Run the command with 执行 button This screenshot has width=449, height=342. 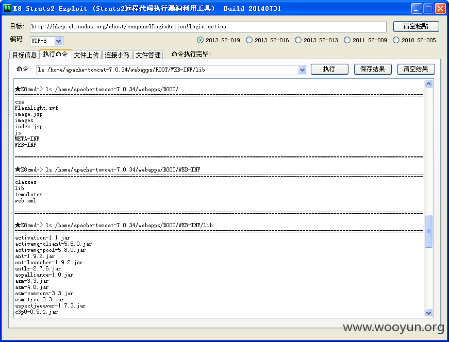(329, 69)
